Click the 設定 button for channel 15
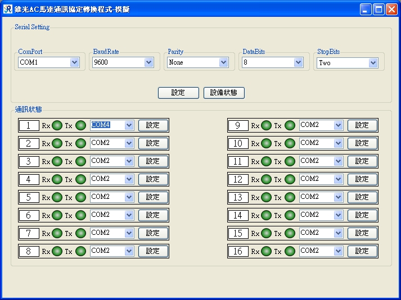Image resolution: width=401 pixels, height=300 pixels. (362, 233)
